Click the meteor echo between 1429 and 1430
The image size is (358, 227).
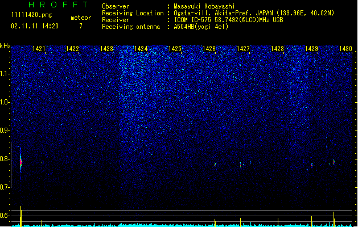[x=334, y=162]
